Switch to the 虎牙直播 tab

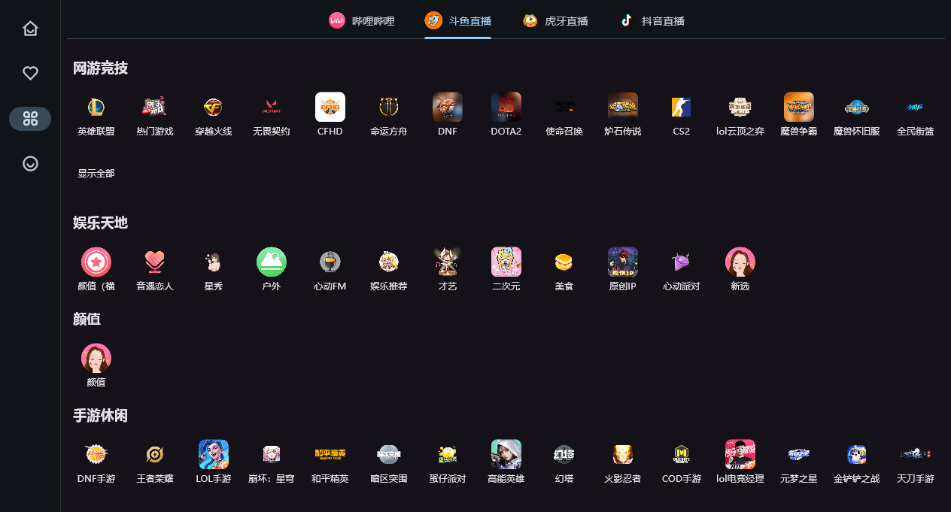(x=555, y=21)
